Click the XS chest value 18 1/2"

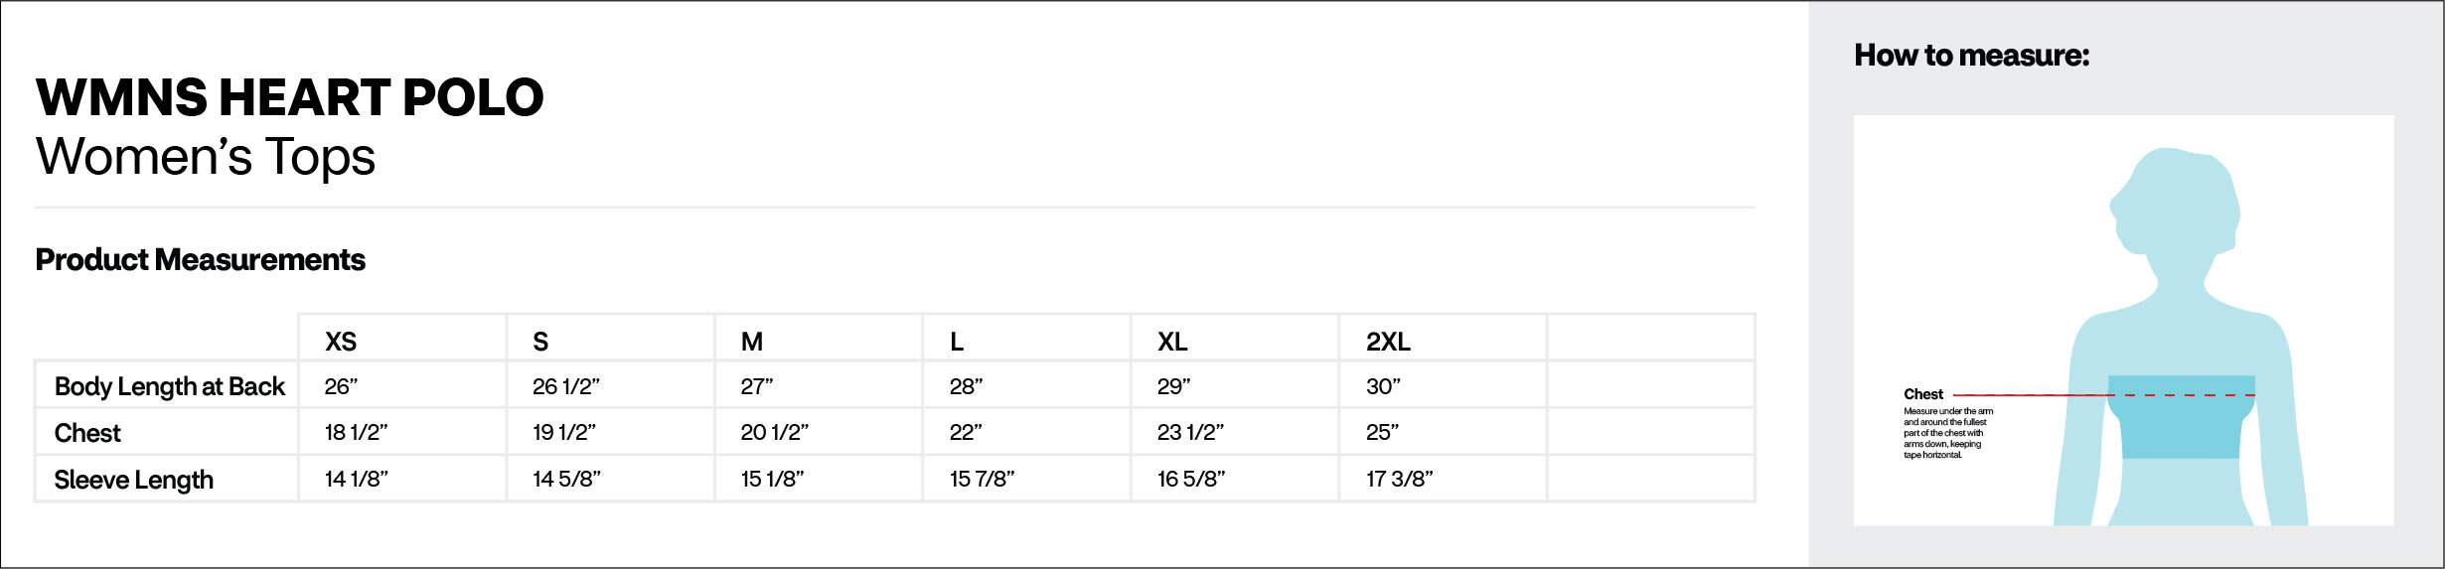tap(356, 432)
